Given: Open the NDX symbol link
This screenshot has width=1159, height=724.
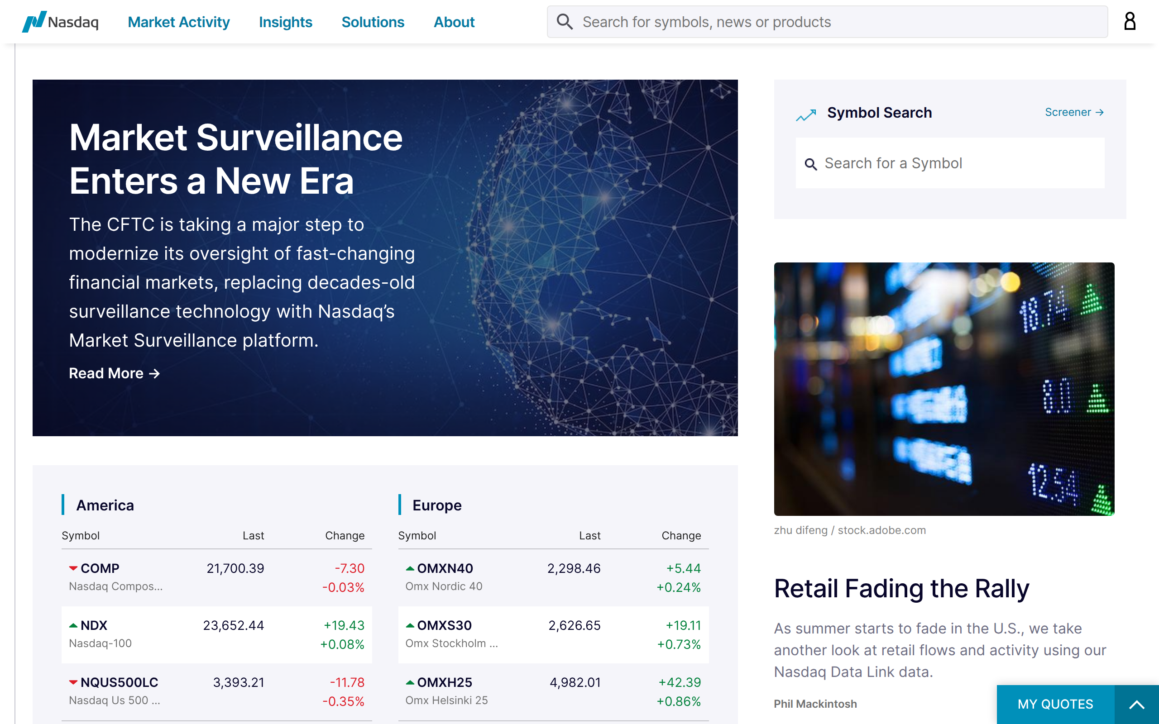Looking at the screenshot, I should (x=94, y=625).
